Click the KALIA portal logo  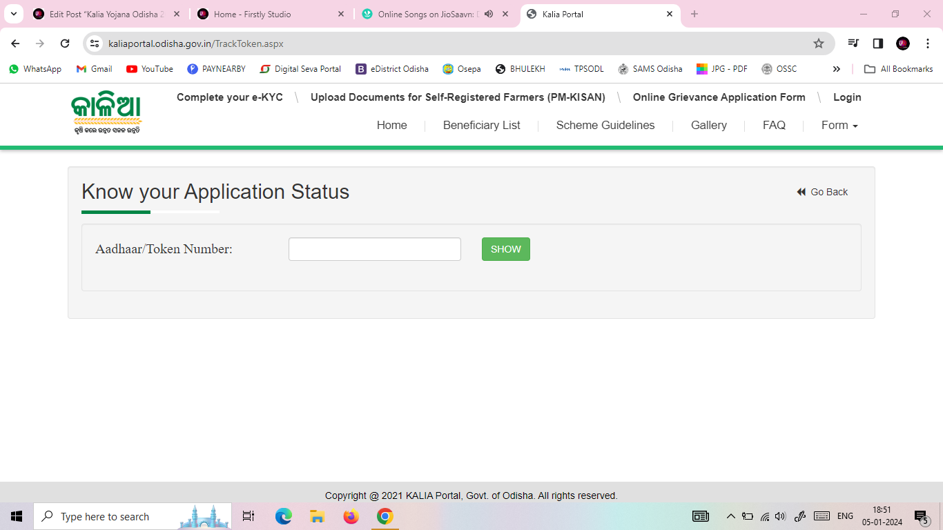pos(106,114)
